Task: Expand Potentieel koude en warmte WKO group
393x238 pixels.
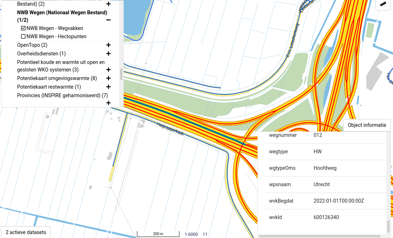Action: [x=108, y=70]
